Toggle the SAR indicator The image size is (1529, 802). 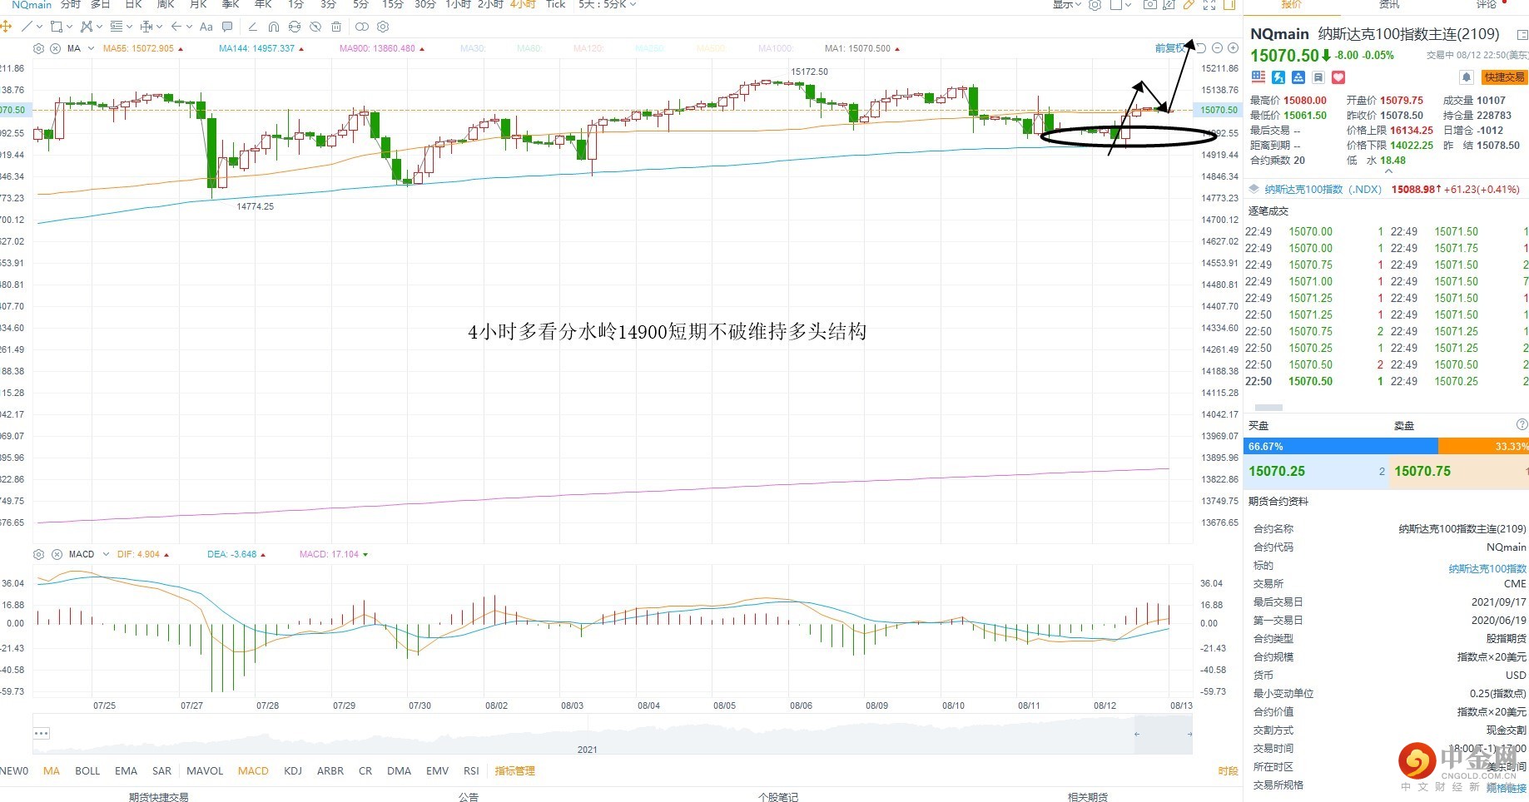point(162,771)
